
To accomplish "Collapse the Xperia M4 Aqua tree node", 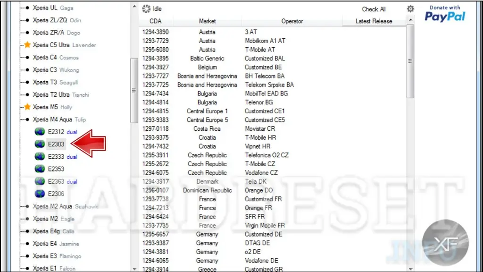I will coord(27,119).
